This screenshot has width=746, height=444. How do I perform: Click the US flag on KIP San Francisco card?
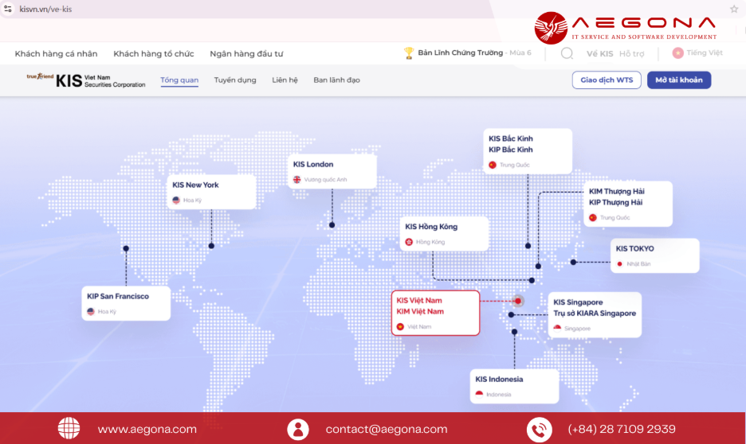pyautogui.click(x=91, y=311)
